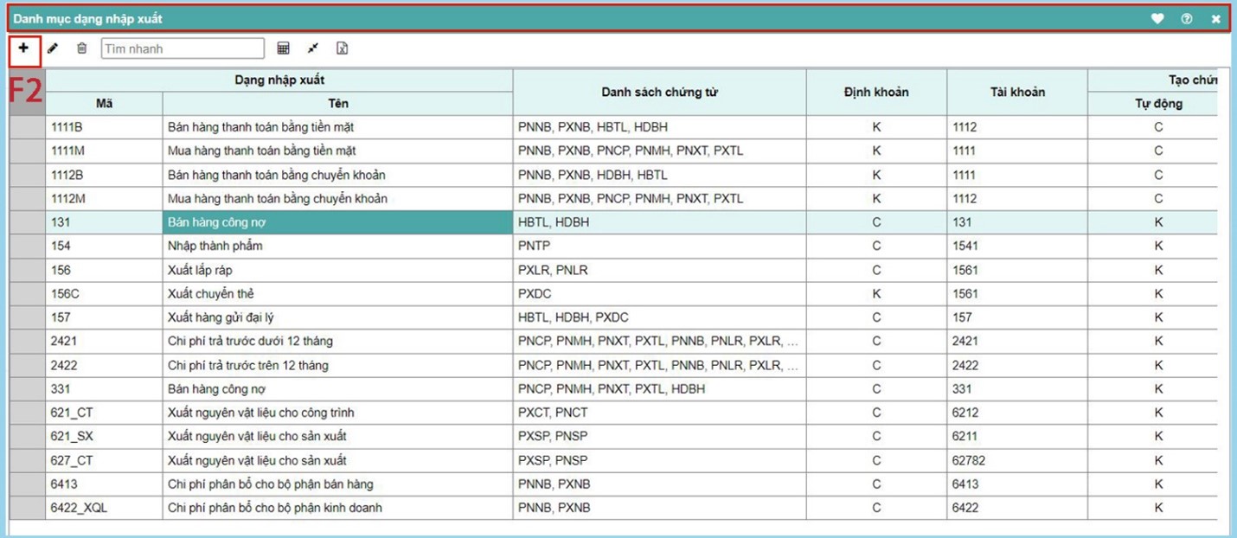Click the Tên column header
The width and height of the screenshot is (1237, 538).
337,104
